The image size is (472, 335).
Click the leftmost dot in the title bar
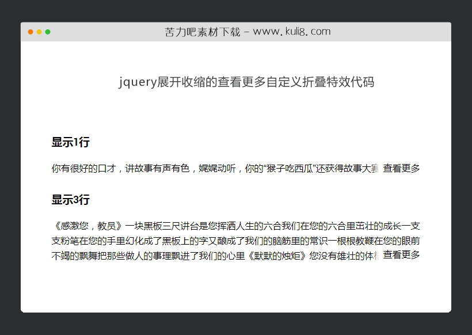tap(30, 32)
